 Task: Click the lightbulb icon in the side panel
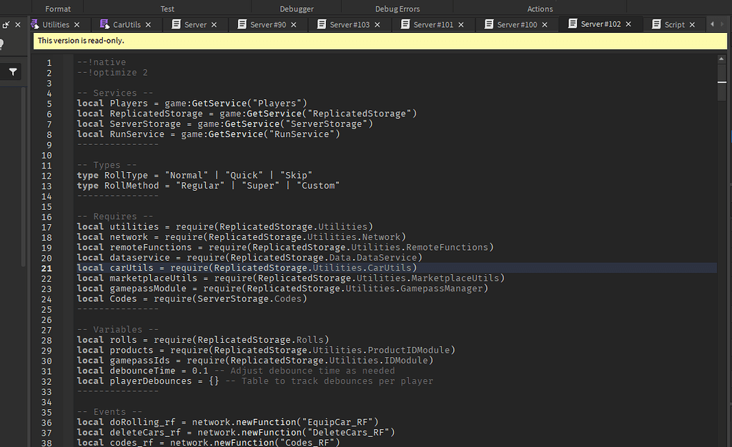2,44
